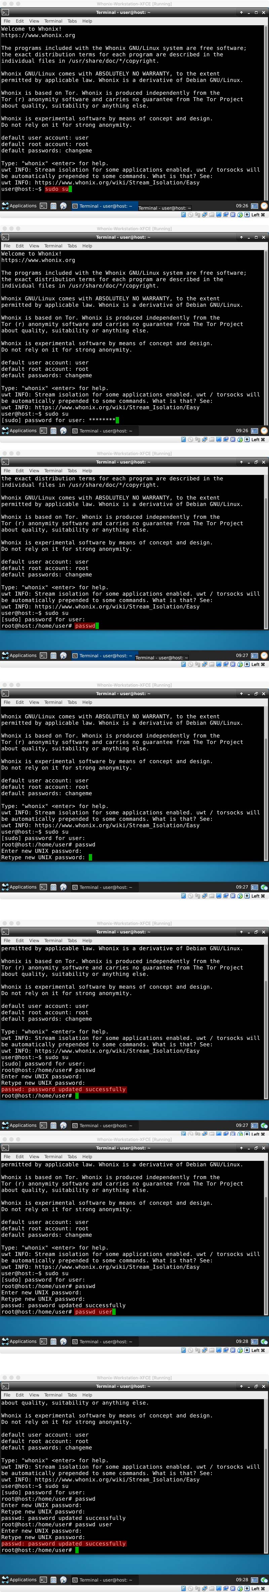Open File menu in the topmost terminal window
This screenshot has width=269, height=1592.
[x=7, y=21]
